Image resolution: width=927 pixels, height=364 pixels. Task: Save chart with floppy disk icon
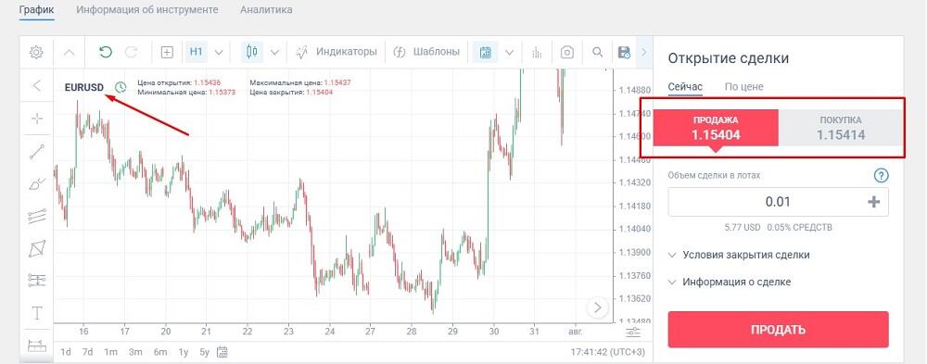point(624,52)
